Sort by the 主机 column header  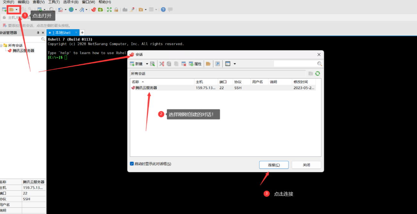[x=206, y=82]
